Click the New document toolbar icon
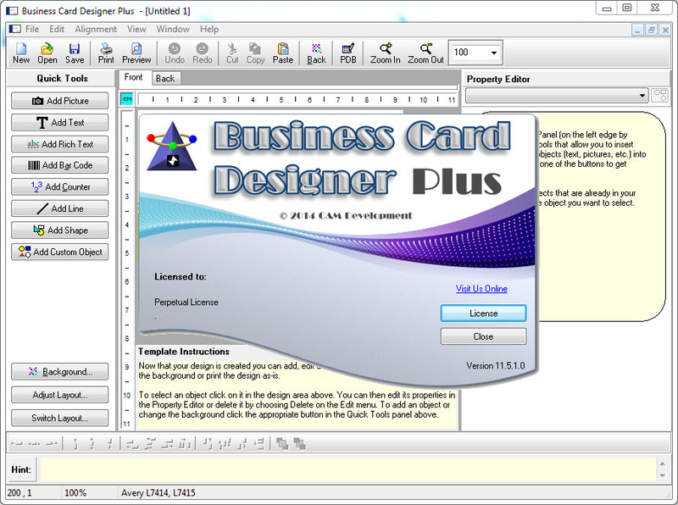Screen dimensions: 678x505 [x=20, y=53]
